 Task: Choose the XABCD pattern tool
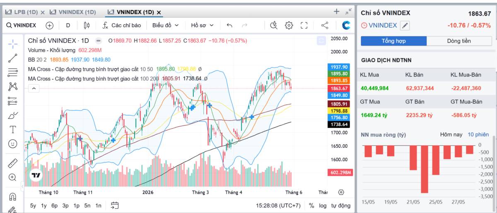coord(12,86)
